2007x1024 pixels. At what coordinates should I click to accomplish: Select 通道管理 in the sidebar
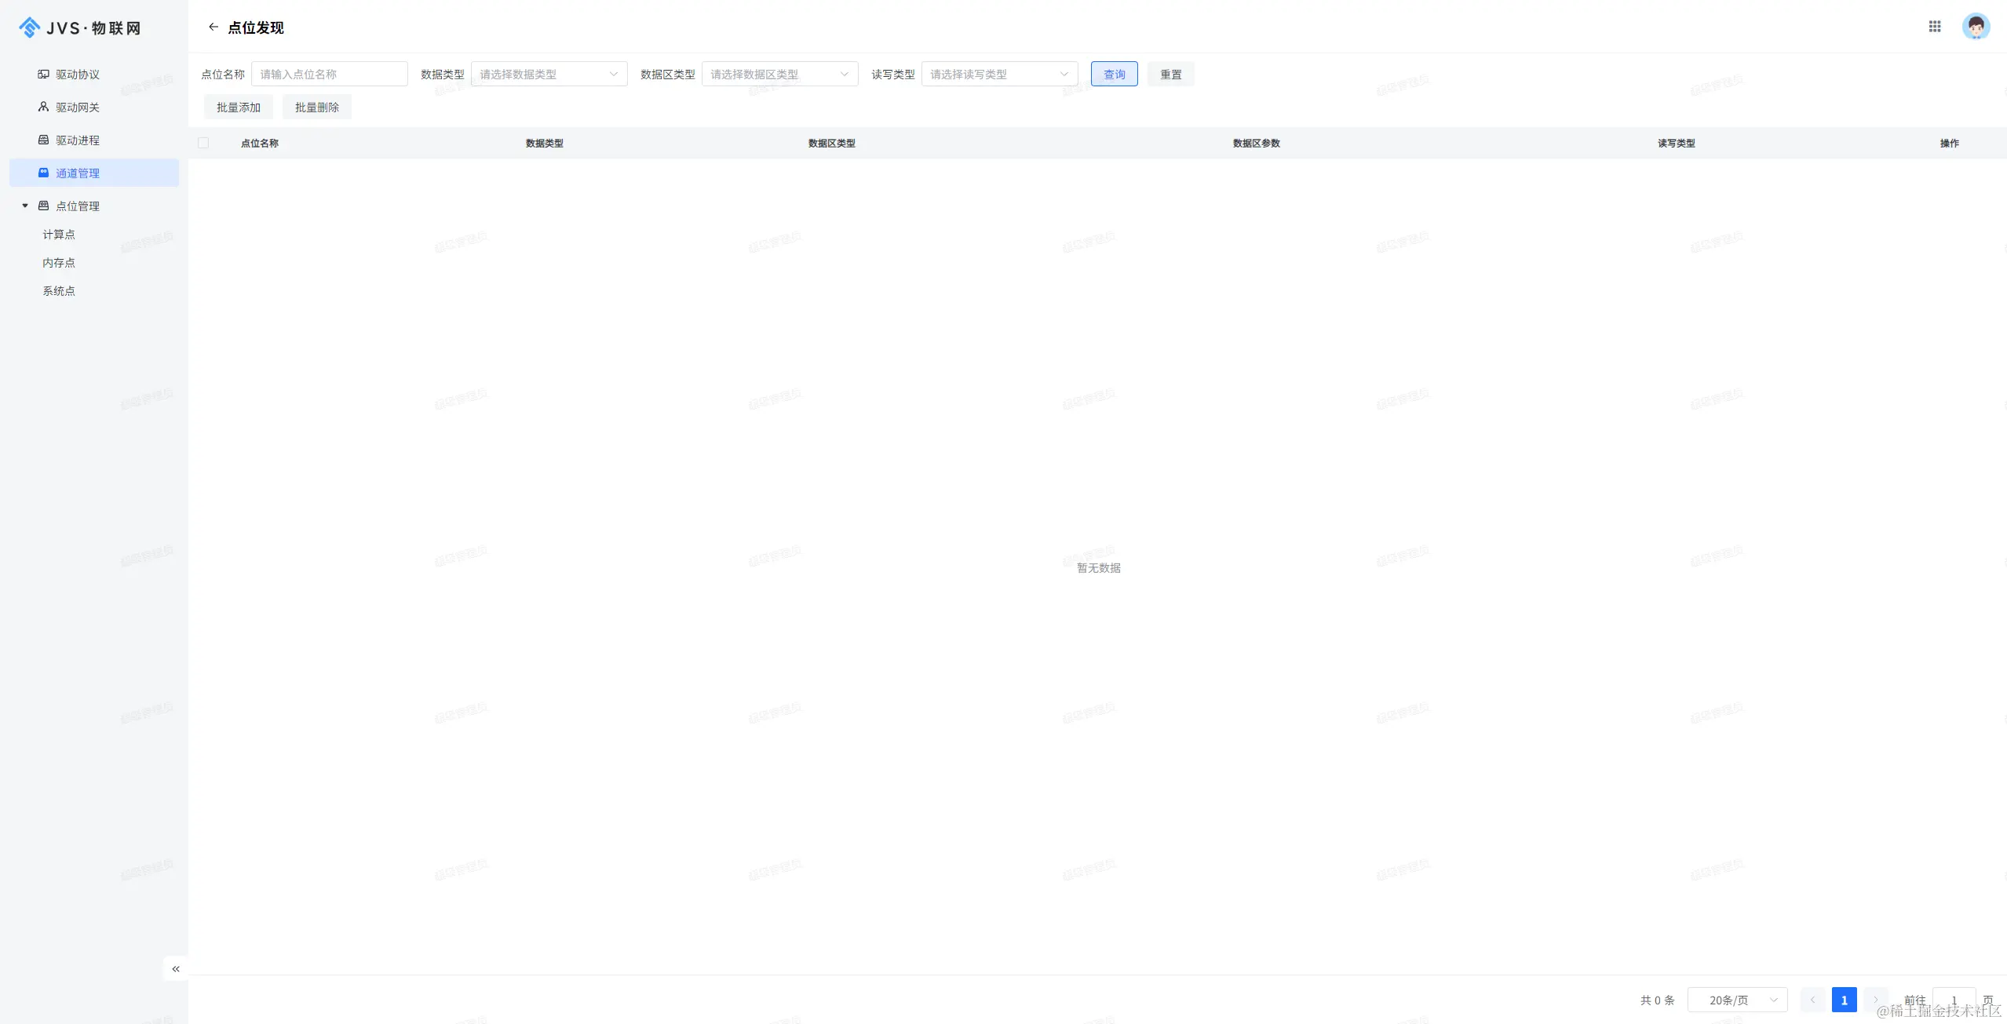pyautogui.click(x=78, y=173)
